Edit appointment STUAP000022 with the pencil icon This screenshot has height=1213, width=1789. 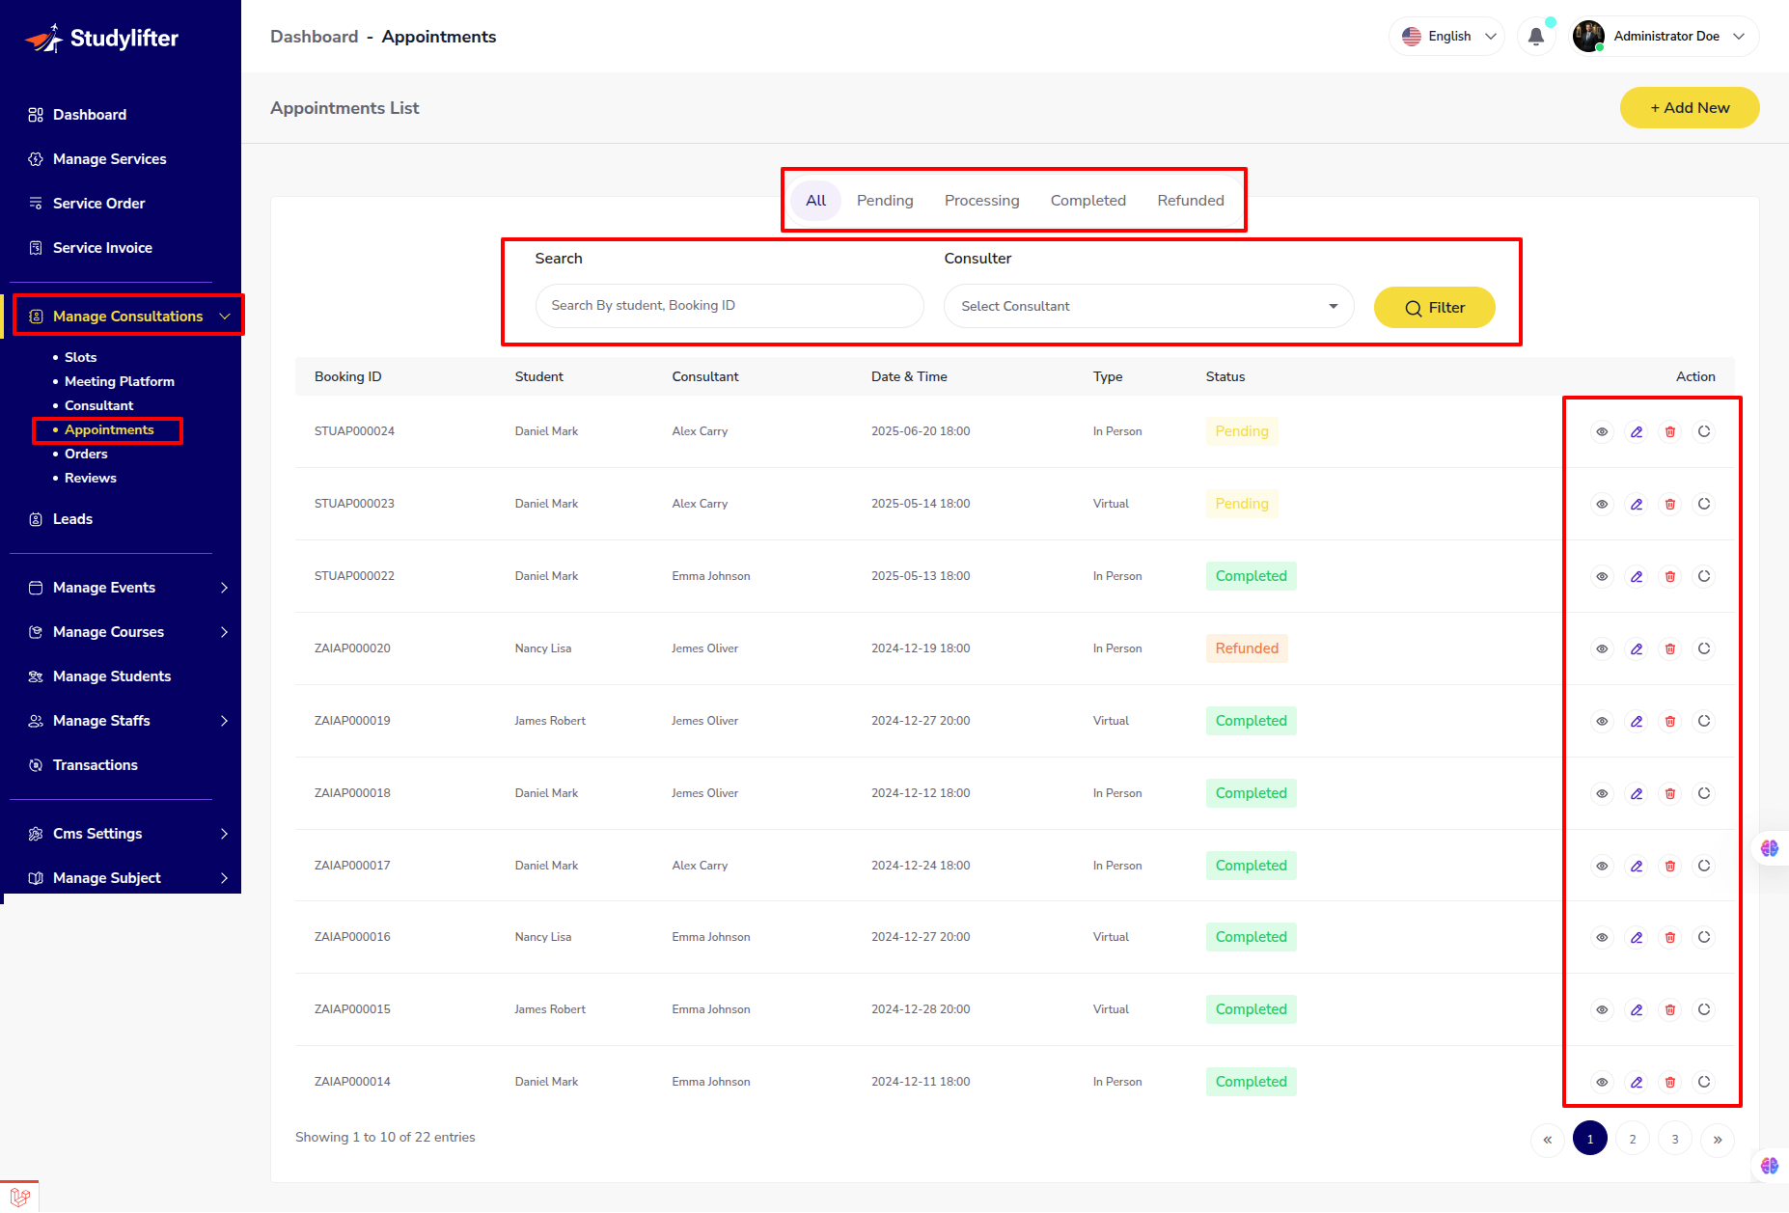(1637, 576)
